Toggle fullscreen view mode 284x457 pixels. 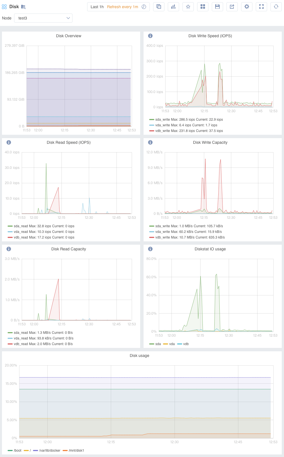[261, 7]
